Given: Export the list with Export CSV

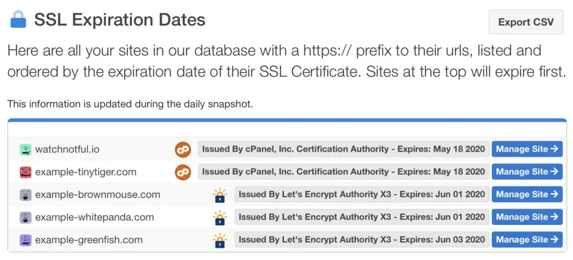Looking at the screenshot, I should click(x=526, y=22).
